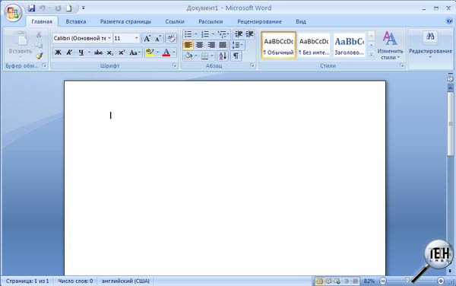Viewport: 456px width, 286px height.
Task: Show paragraph marks with the ¶ button
Action: pos(236,56)
